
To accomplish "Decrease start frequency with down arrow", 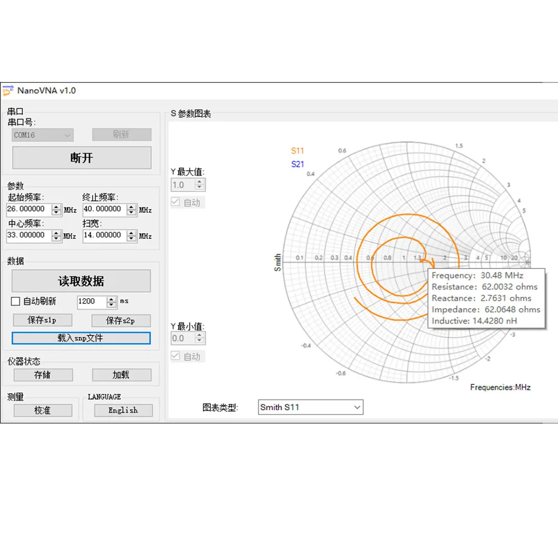I will coord(56,213).
